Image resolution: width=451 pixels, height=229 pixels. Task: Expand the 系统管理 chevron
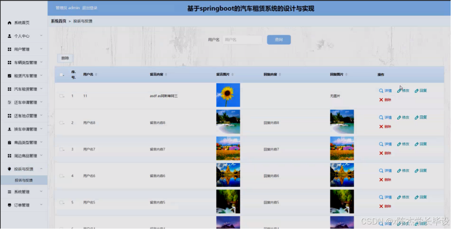pyautogui.click(x=41, y=191)
